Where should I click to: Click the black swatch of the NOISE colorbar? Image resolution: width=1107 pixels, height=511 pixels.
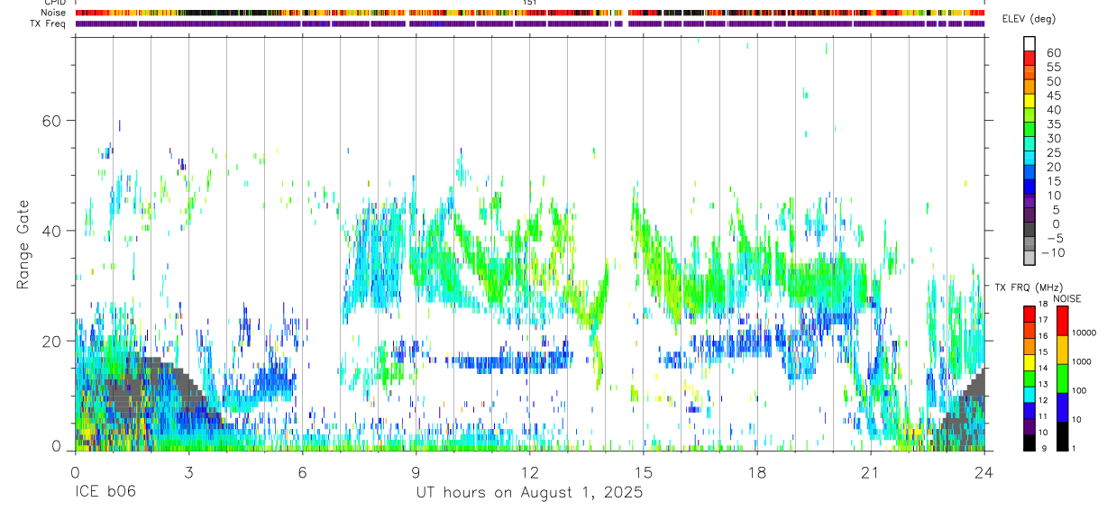[x=1062, y=436]
